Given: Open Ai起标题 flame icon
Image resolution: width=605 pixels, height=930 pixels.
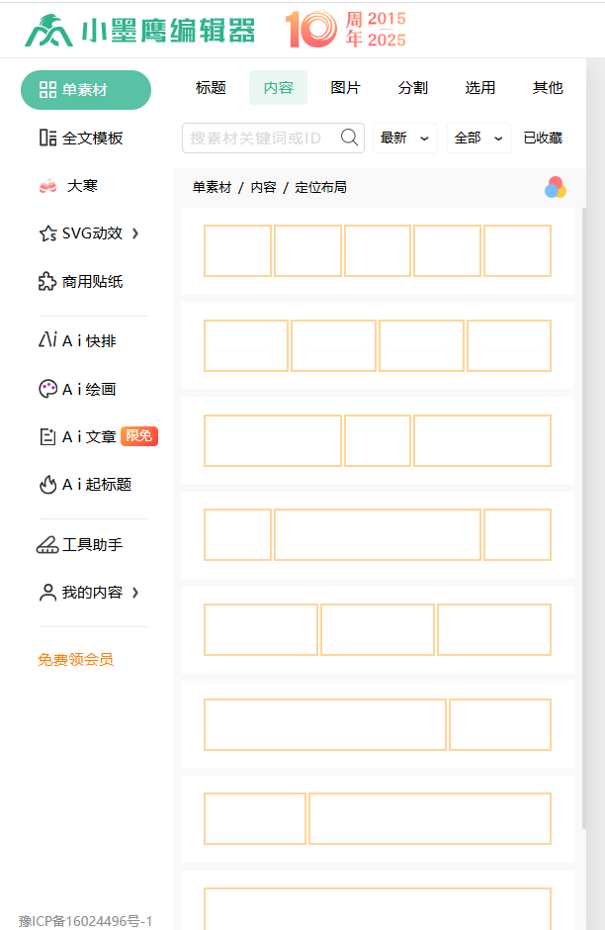Looking at the screenshot, I should (x=88, y=485).
